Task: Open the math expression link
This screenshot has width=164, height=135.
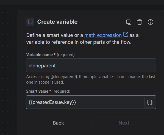Action: pyautogui.click(x=103, y=35)
